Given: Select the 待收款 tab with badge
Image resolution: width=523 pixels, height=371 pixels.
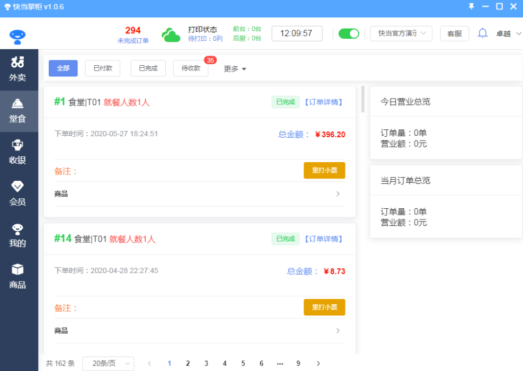Looking at the screenshot, I should point(190,68).
